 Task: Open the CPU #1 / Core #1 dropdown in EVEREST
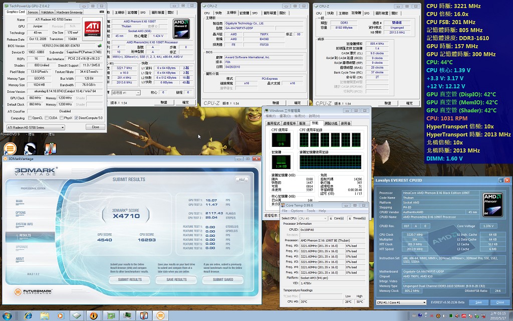pyautogui.click(x=401, y=302)
